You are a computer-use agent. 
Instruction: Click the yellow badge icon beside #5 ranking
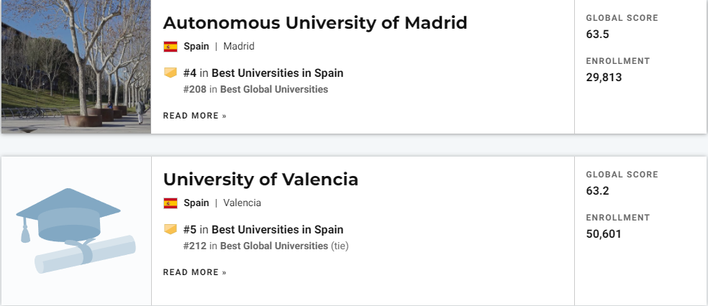pyautogui.click(x=171, y=229)
